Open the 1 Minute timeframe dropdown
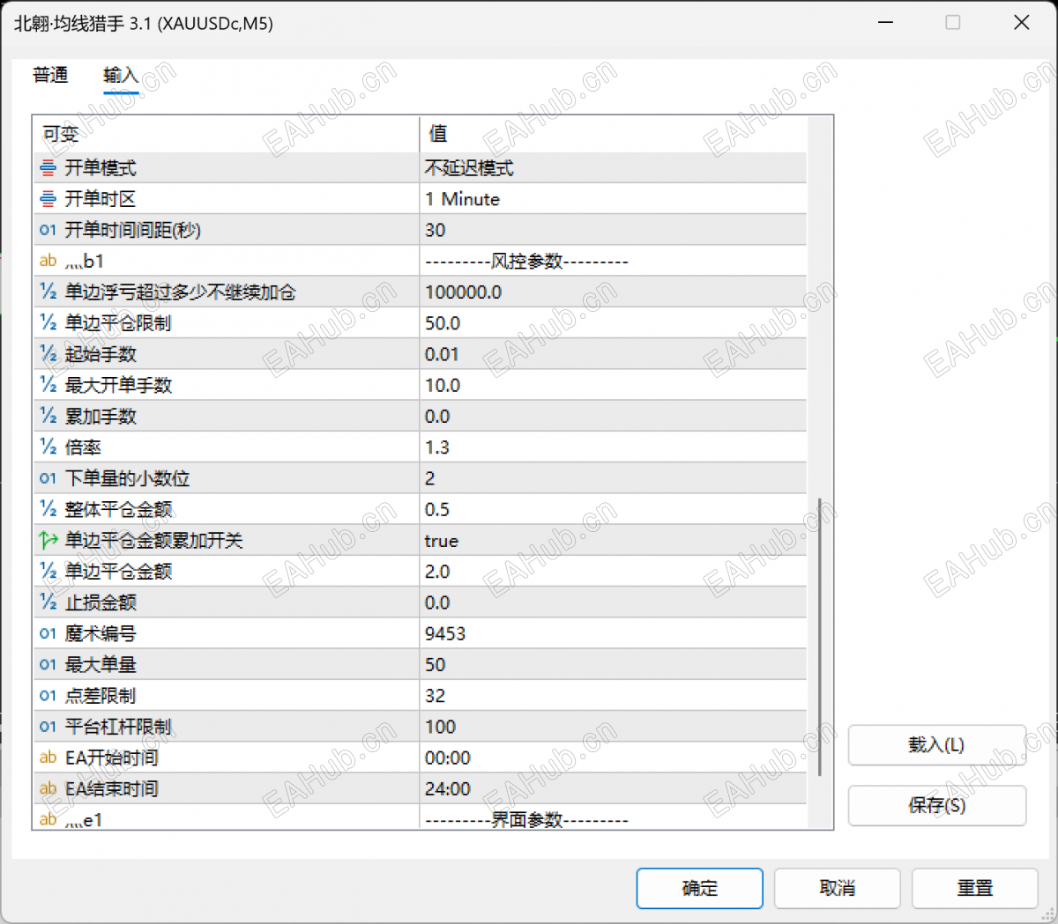 coord(613,199)
